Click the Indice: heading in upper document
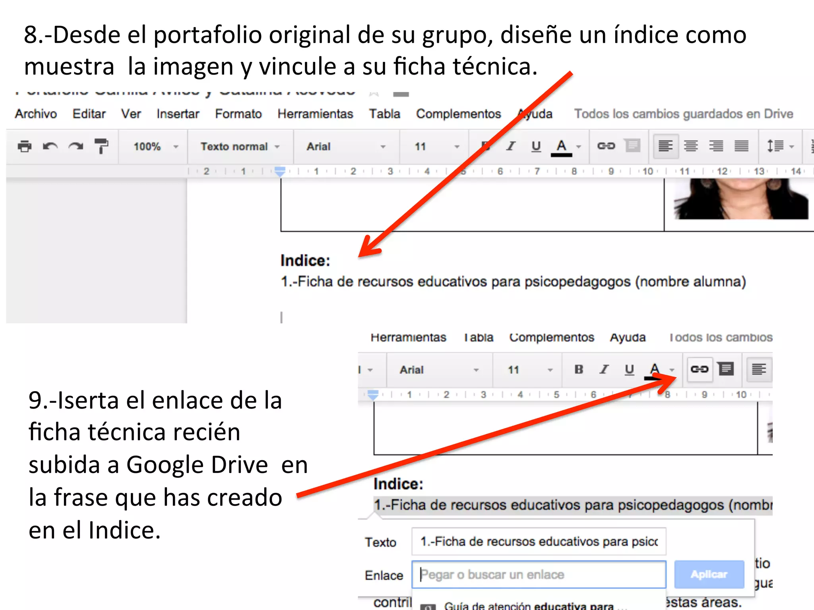Screen dimensions: 814x610 click(305, 261)
